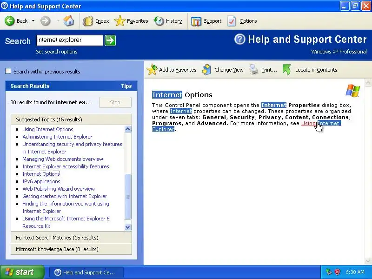Expand Full-text Search Matches (15 results)
This screenshot has width=372, height=279.
(x=71, y=238)
